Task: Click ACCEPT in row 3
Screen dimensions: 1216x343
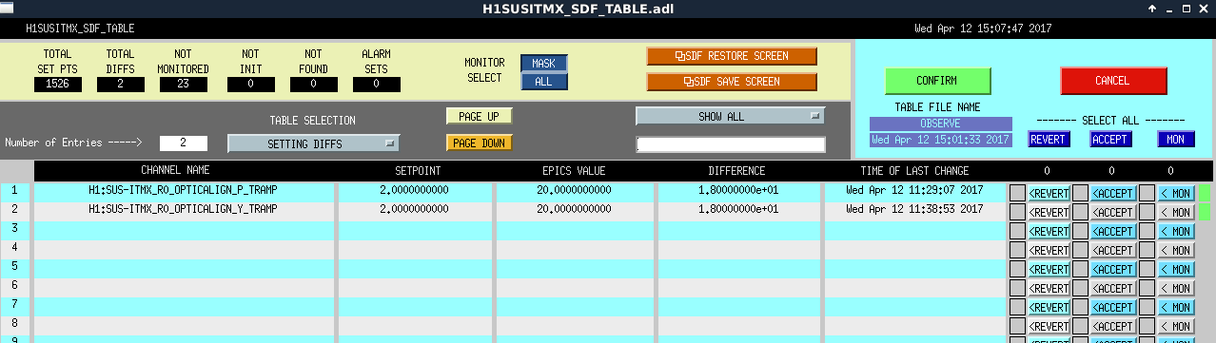Action: click(x=1113, y=231)
